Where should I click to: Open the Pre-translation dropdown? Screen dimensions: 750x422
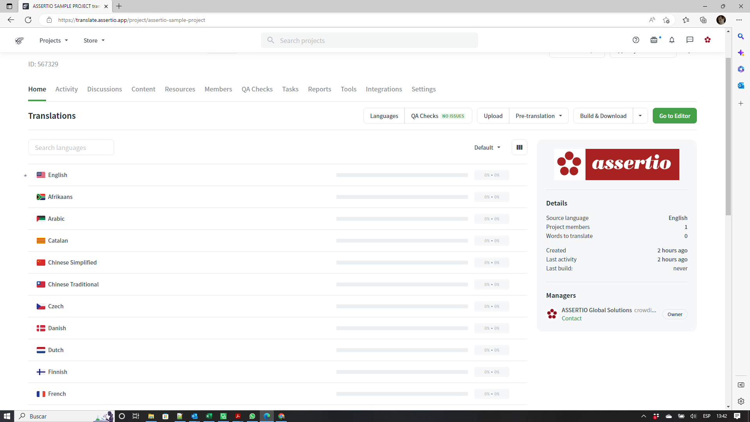[539, 116]
